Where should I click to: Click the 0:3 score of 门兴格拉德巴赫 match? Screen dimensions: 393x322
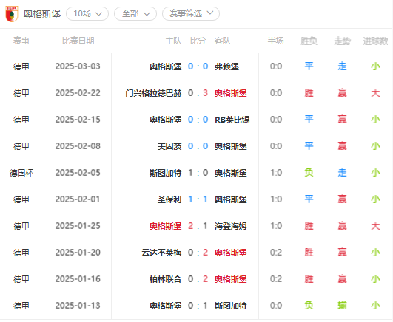(x=198, y=93)
